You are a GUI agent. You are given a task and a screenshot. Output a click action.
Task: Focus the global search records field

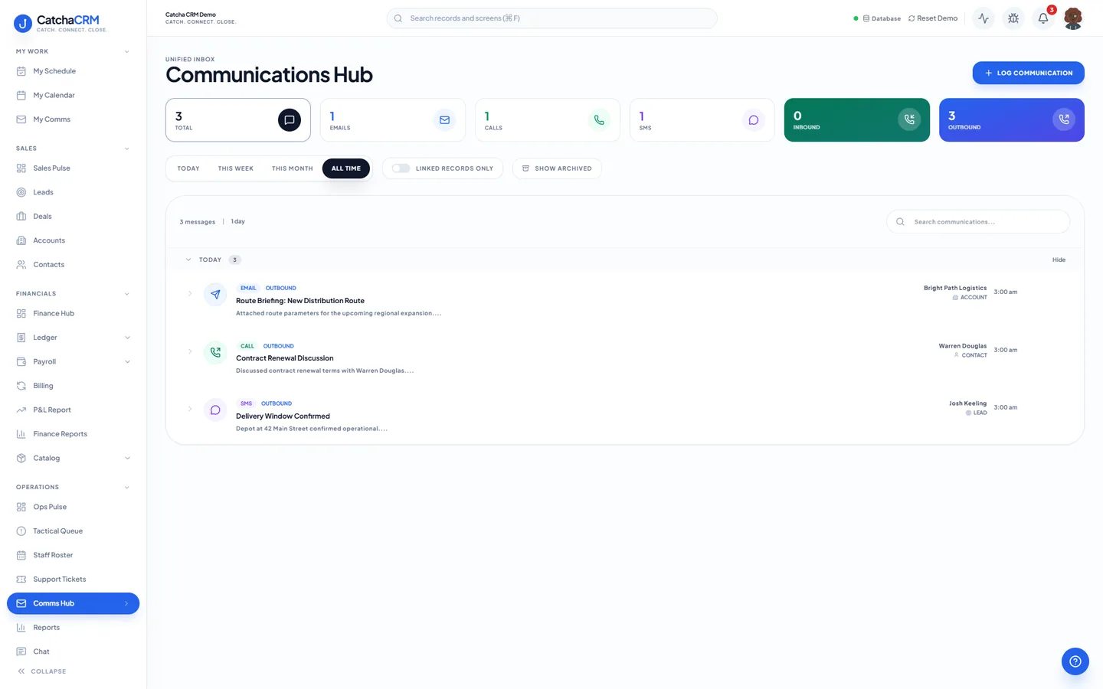pos(551,18)
